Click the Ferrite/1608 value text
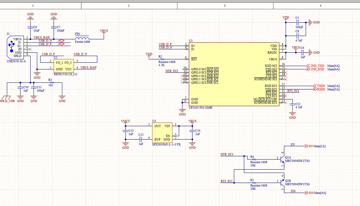 [x=82, y=42]
